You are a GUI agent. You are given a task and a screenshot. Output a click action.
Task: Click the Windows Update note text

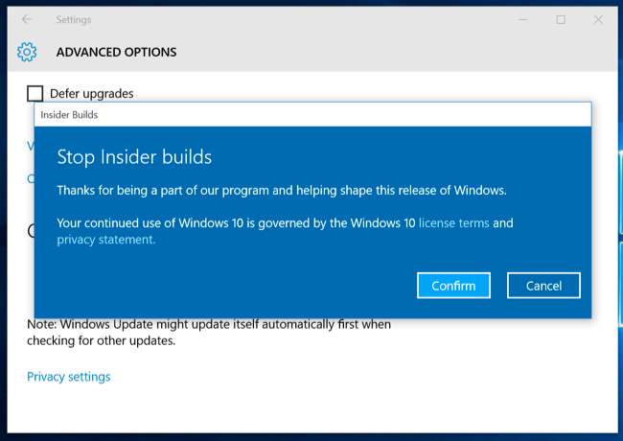point(209,333)
